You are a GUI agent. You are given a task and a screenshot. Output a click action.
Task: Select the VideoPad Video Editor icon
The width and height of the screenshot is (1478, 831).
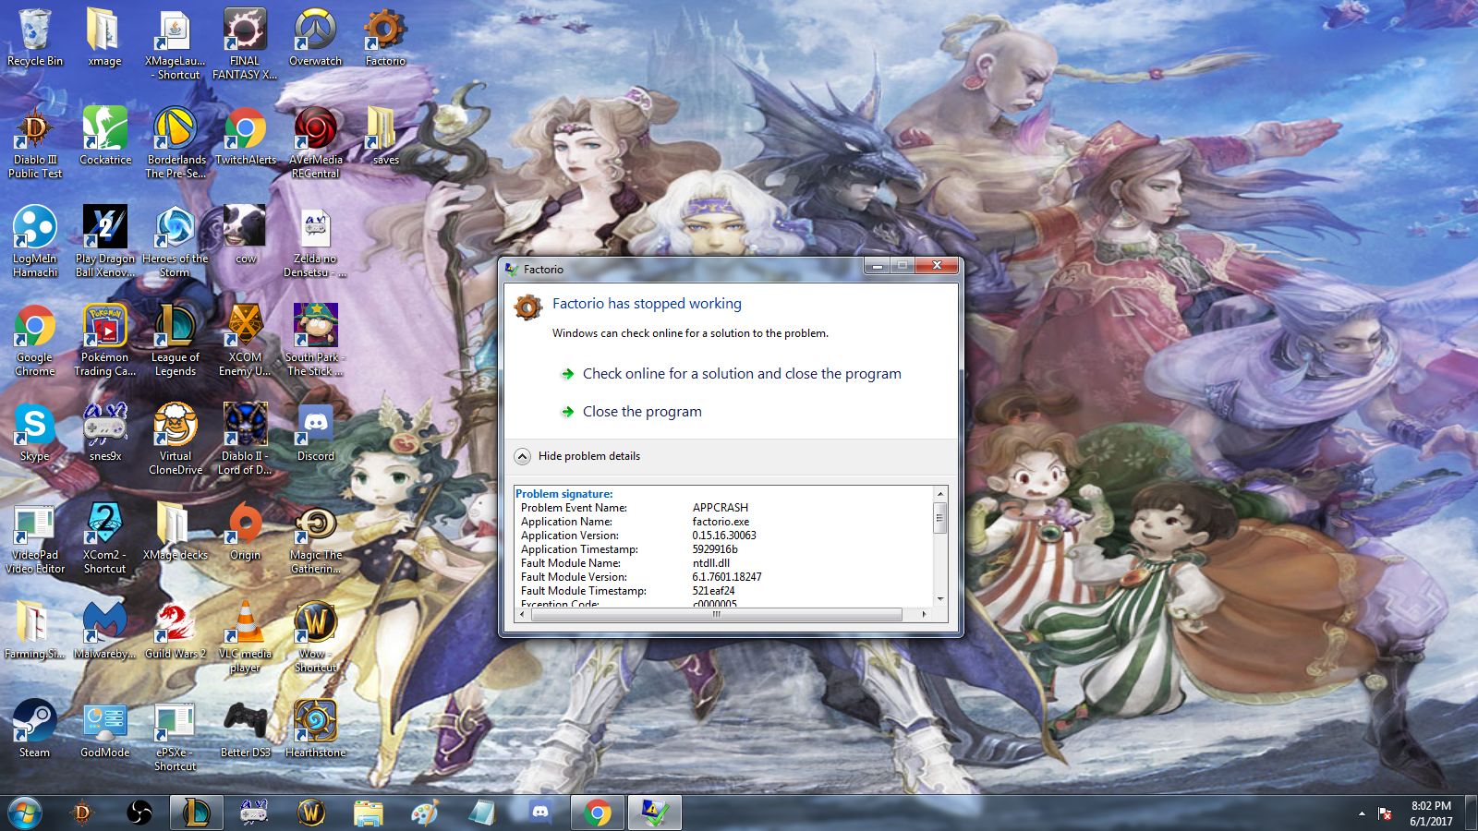35,537
